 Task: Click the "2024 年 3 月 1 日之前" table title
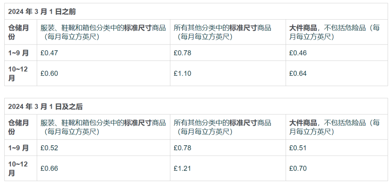(x=42, y=12)
